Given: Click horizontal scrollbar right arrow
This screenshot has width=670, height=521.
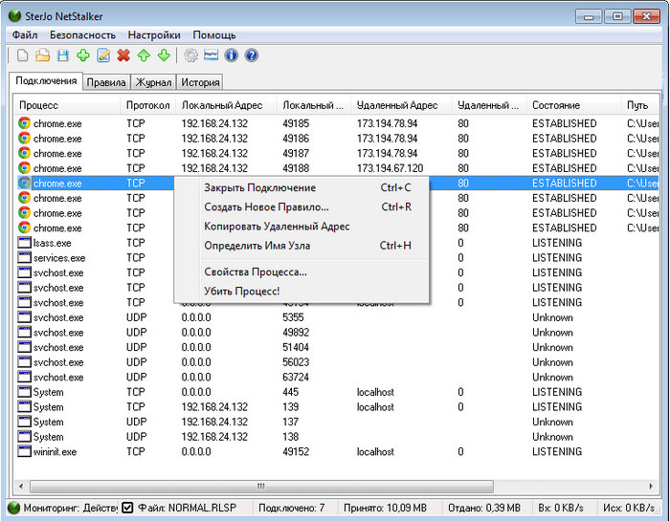Looking at the screenshot, I should click(651, 486).
